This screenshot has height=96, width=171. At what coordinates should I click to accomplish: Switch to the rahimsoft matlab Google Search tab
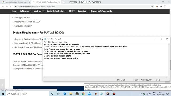(x=16, y=2)
